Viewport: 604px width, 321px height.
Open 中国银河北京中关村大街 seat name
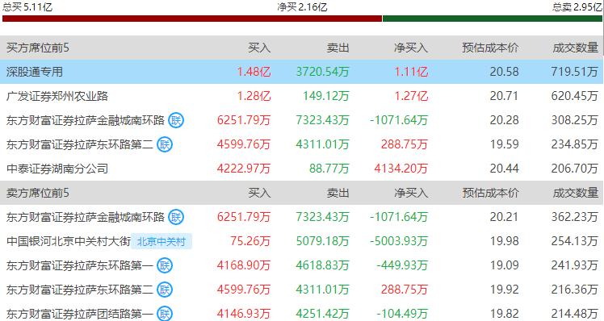[x=69, y=241]
